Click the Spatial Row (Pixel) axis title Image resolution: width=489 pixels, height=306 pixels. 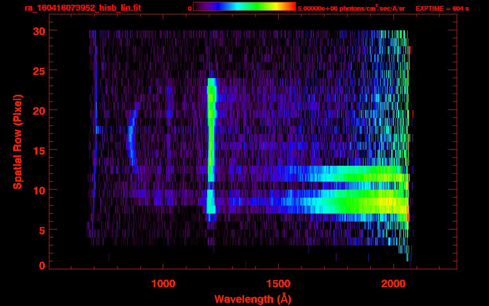18,141
